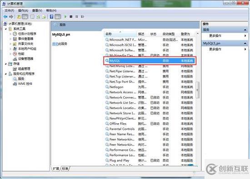Restart the service with the restart icon
Screen dimensions: 250x179
[x=82, y=16]
